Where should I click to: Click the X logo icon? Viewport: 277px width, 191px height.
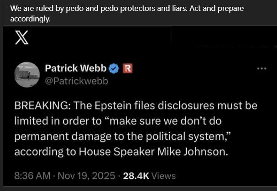click(21, 37)
